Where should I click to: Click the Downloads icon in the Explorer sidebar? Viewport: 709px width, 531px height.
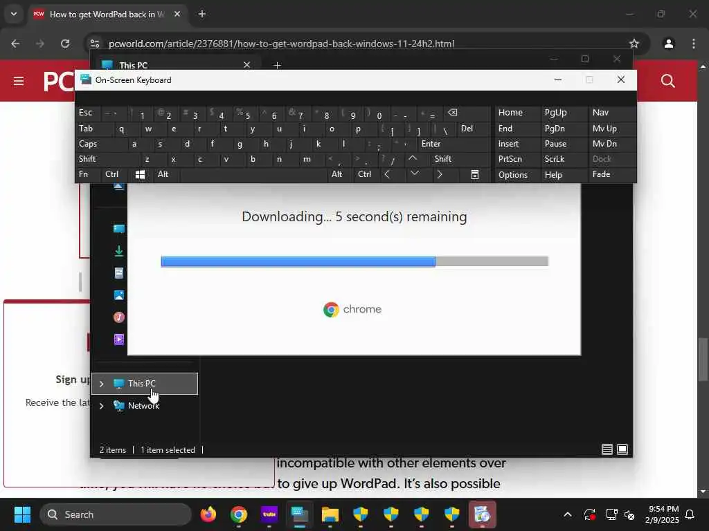coord(119,251)
